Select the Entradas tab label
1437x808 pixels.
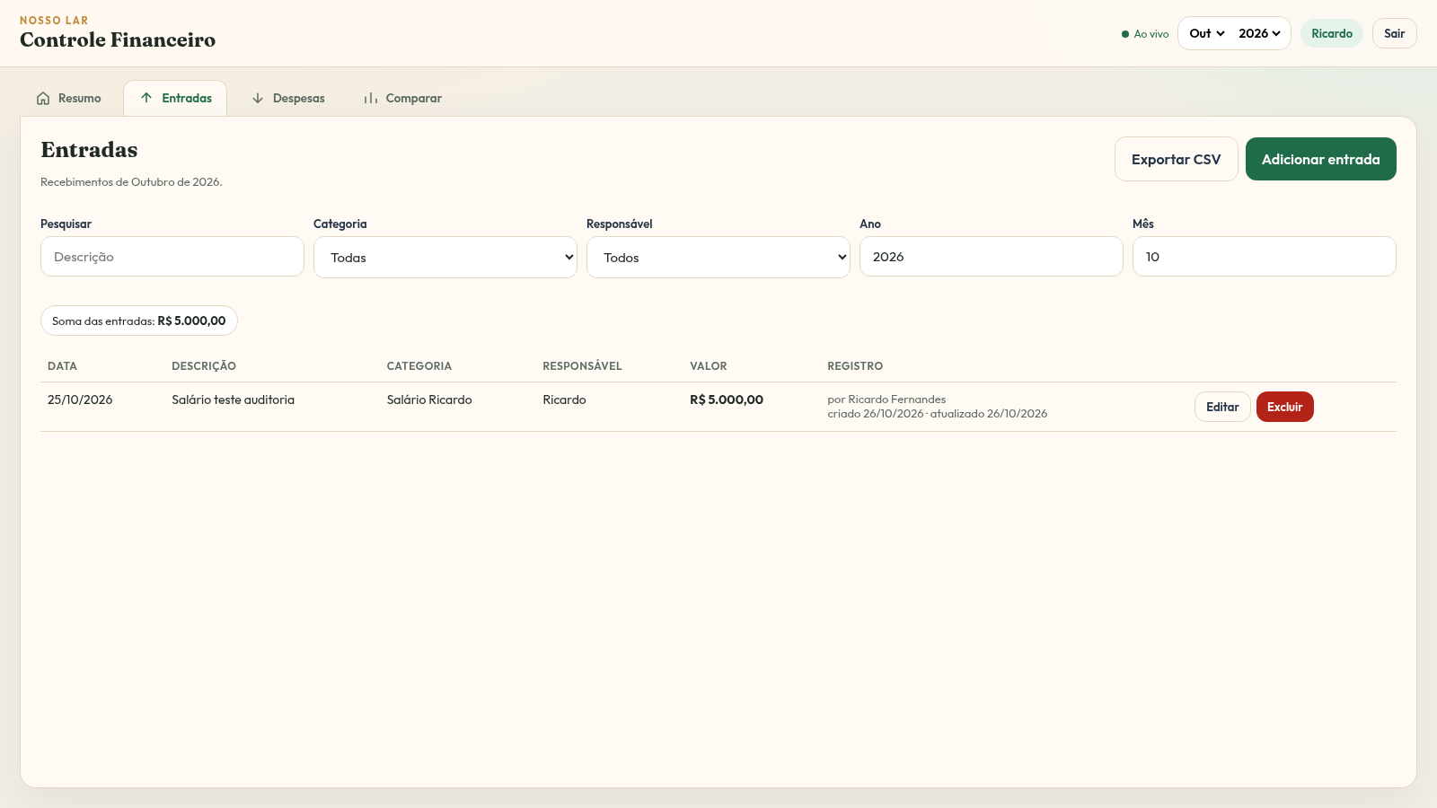point(187,99)
